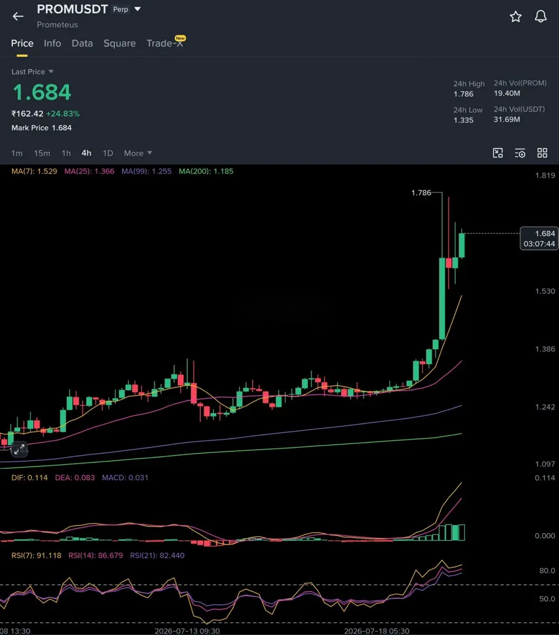The height and width of the screenshot is (635, 559).
Task: Add PROMUSDT to favorites with star icon
Action: click(x=516, y=16)
